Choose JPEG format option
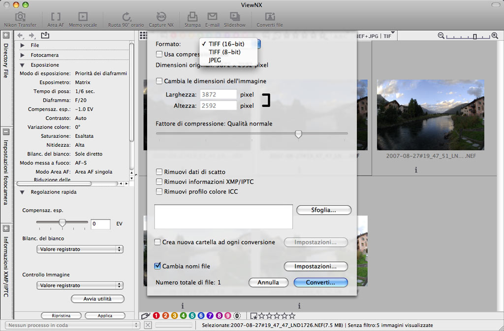Image resolution: width=504 pixels, height=331 pixels. pos(228,60)
